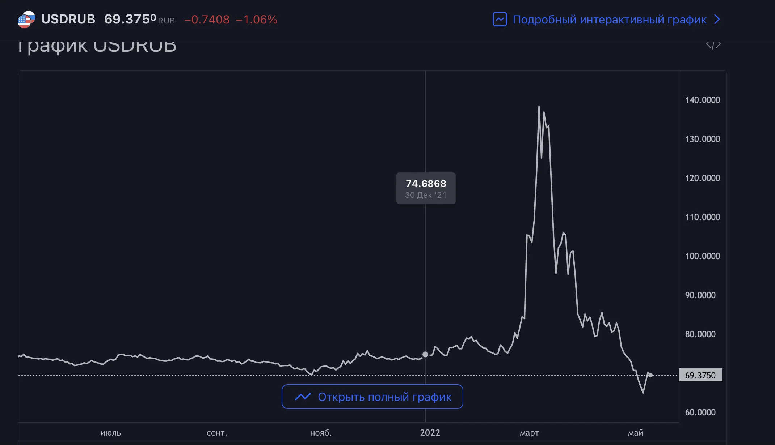
Task: Click the embed code icon
Action: click(713, 45)
